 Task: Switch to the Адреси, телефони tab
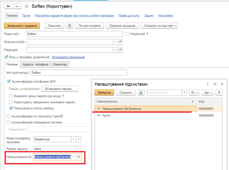point(35,64)
